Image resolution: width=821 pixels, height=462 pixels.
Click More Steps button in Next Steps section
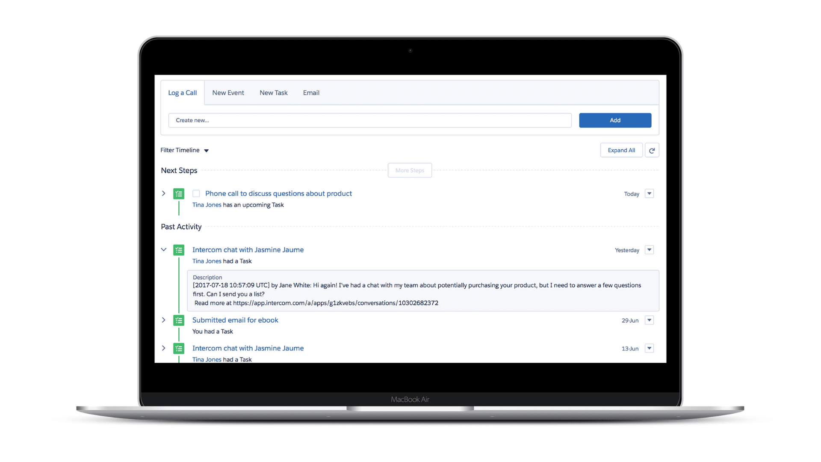409,170
